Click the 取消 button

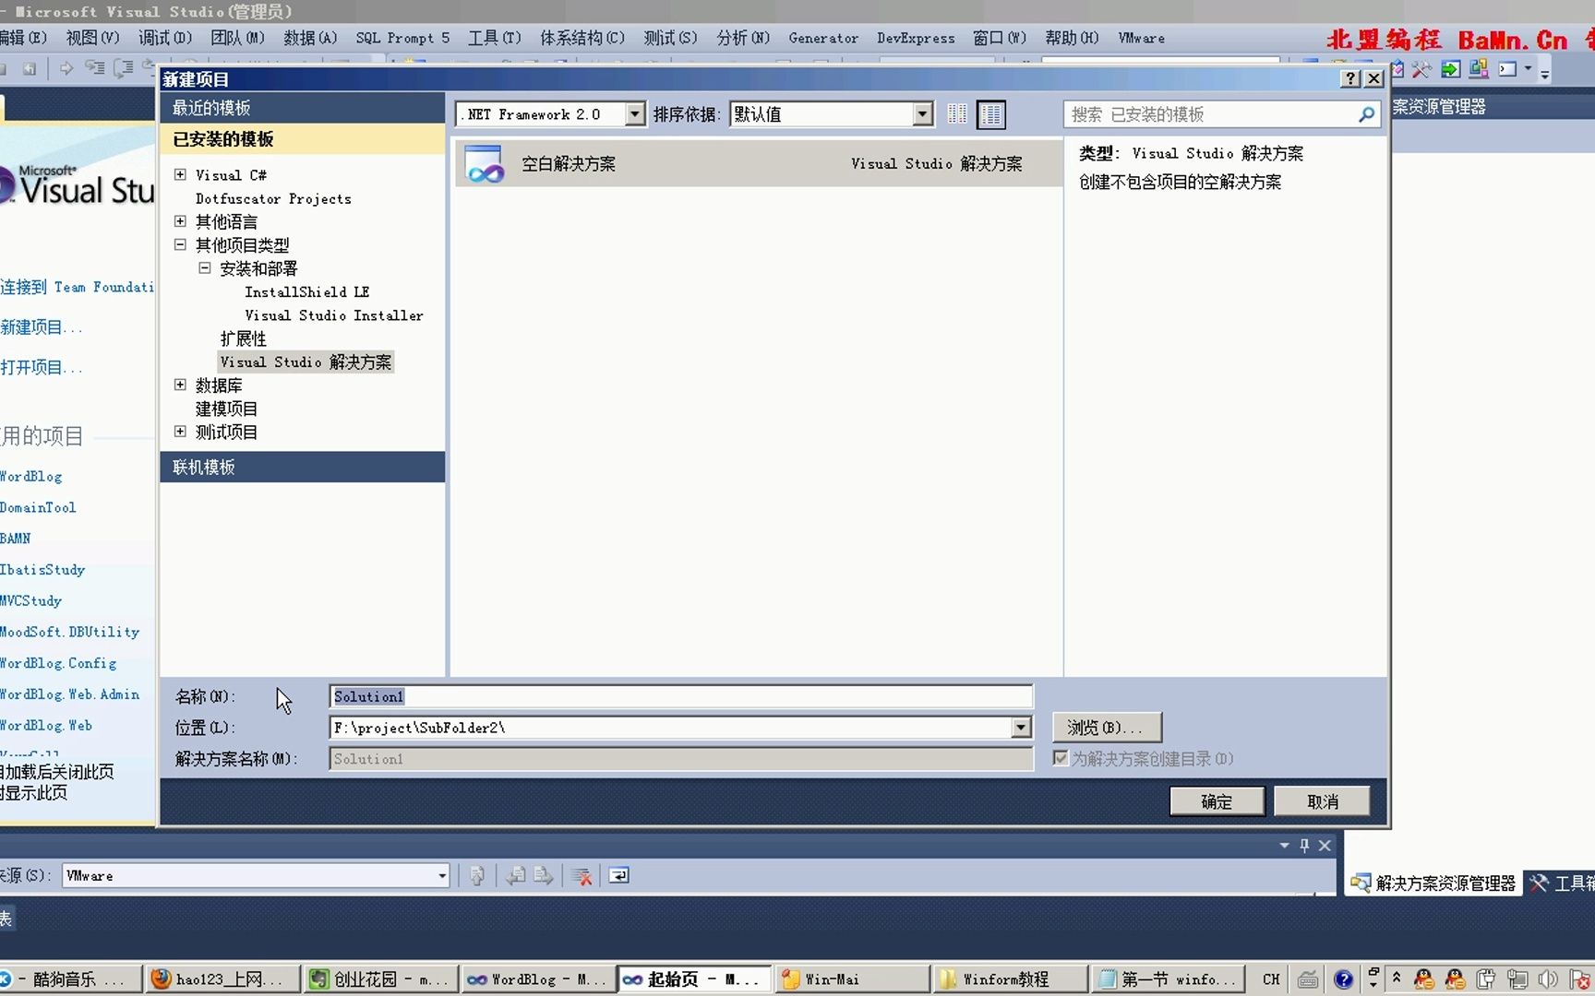click(1322, 801)
